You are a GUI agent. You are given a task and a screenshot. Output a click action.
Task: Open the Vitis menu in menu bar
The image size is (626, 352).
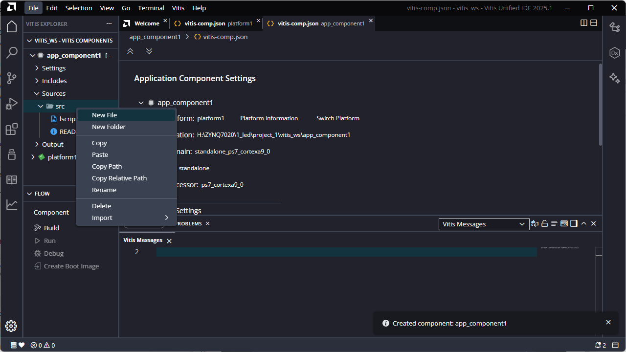coord(179,8)
